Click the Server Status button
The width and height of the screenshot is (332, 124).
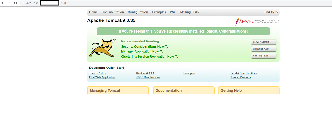click(264, 42)
